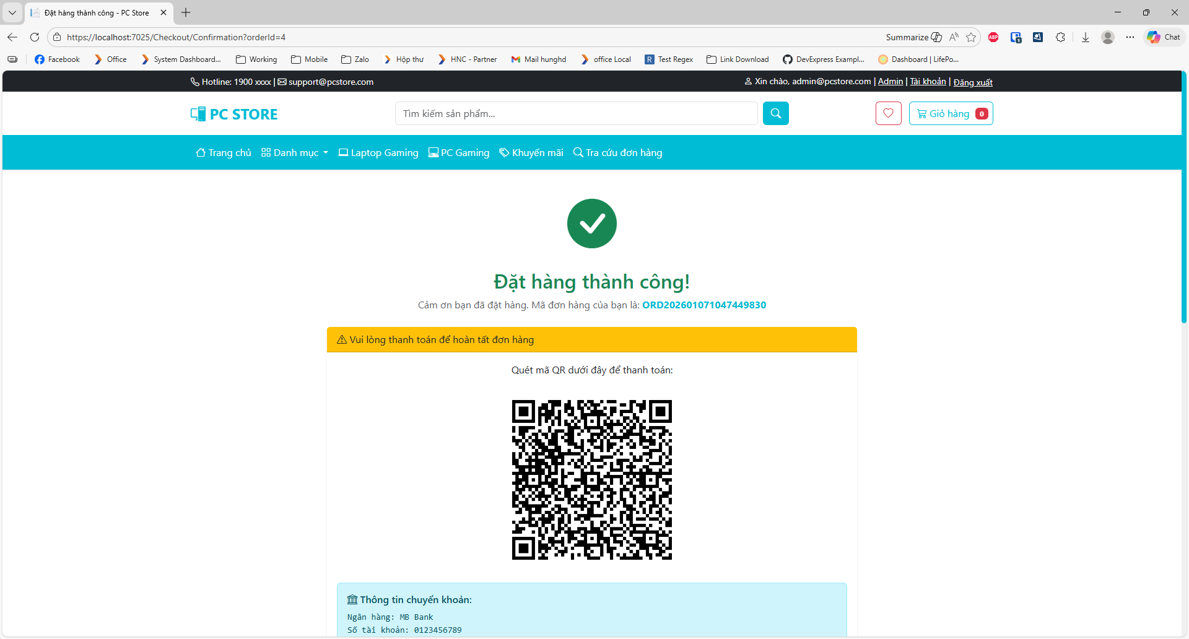Navigate back using the back arrow
Image resolution: width=1189 pixels, height=639 pixels.
tap(12, 37)
